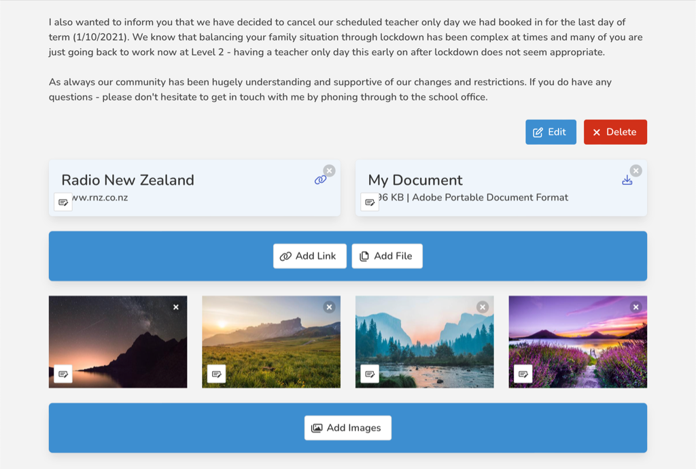Remove the blue forest river image
Screen dimensions: 696x469
[483, 307]
